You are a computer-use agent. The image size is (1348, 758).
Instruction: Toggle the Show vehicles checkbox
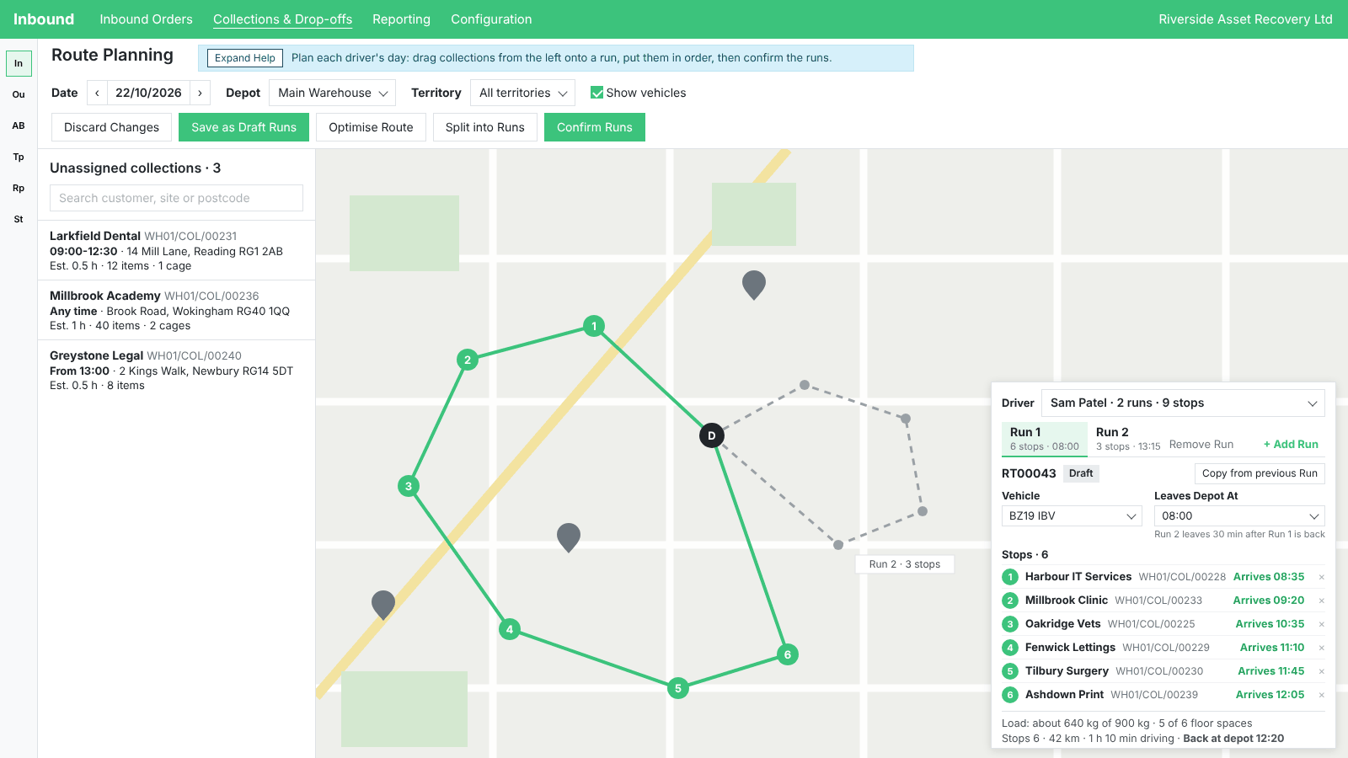point(596,93)
